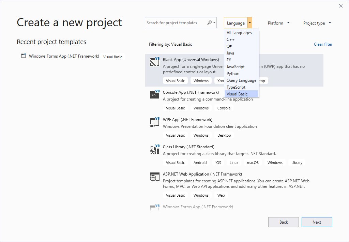
Task: Choose JavaScript in the language list
Action: [x=241, y=67]
